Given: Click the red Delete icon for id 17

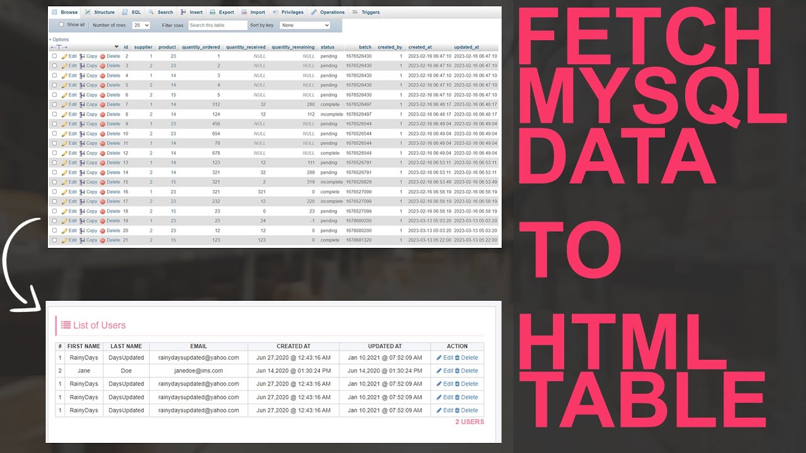Looking at the screenshot, I should [103, 201].
